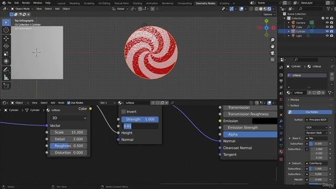Image resolution: width=336 pixels, height=189 pixels.
Task: Choose the Move tool
Action: coord(6,38)
